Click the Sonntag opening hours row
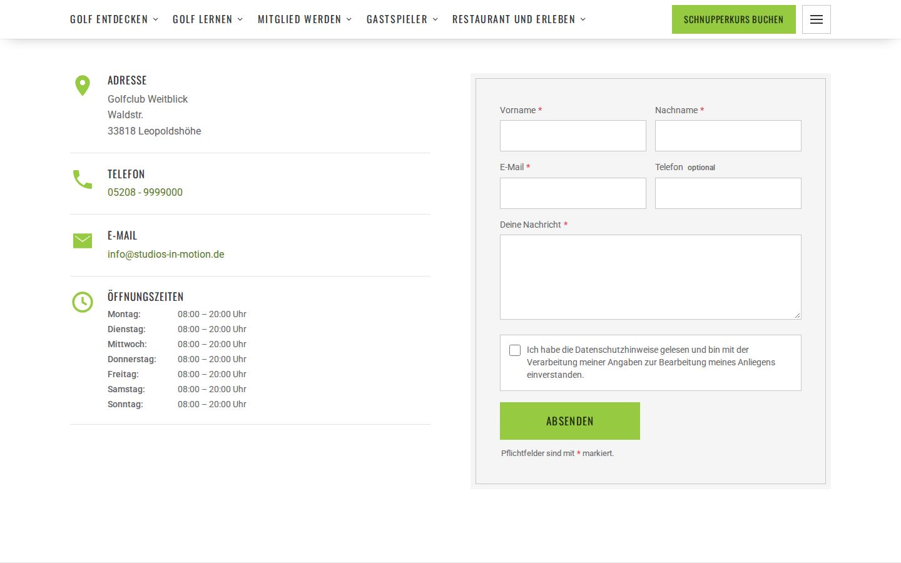 tap(177, 404)
